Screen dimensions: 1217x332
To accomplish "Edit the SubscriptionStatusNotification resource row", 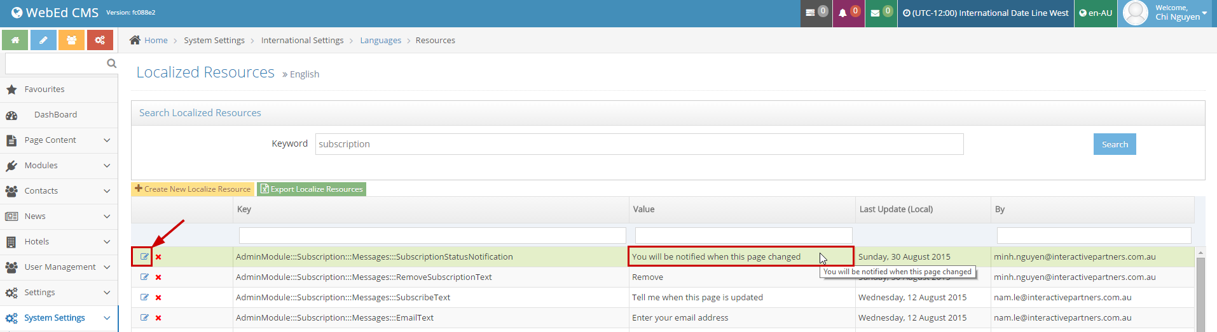I will coord(144,257).
